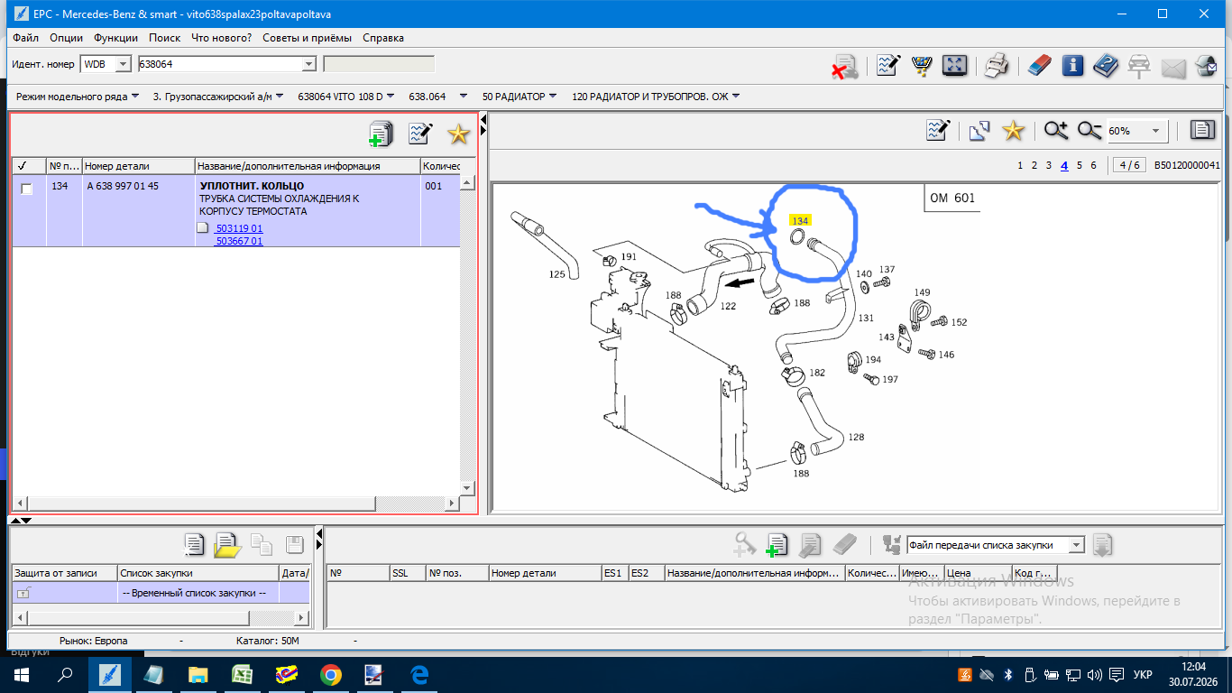Click the new shopping list document icon
This screenshot has width=1232, height=693.
point(194,544)
